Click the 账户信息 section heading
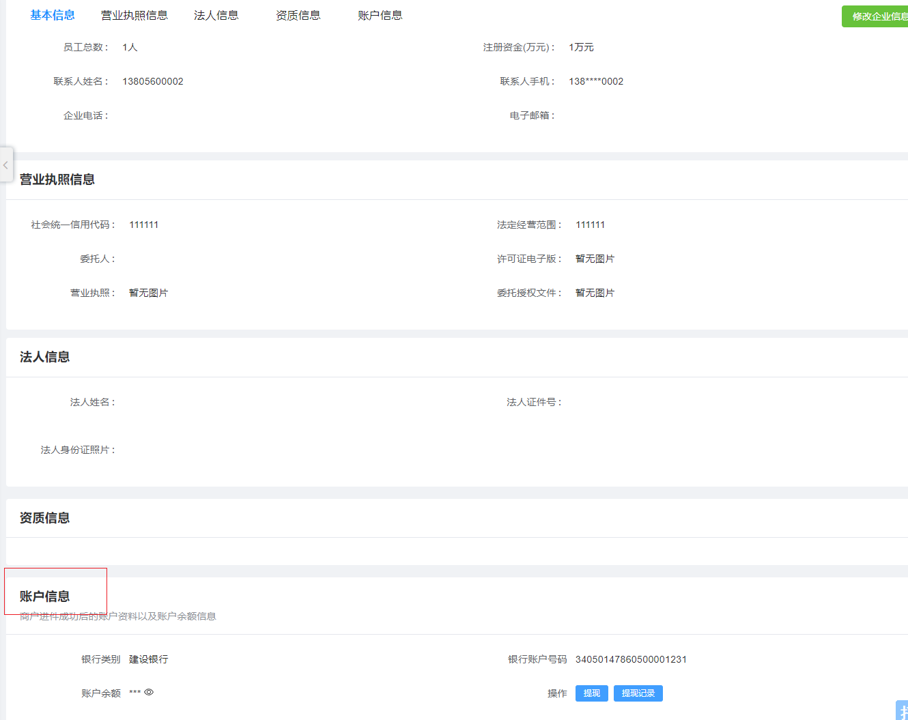Image resolution: width=908 pixels, height=720 pixels. coord(45,596)
